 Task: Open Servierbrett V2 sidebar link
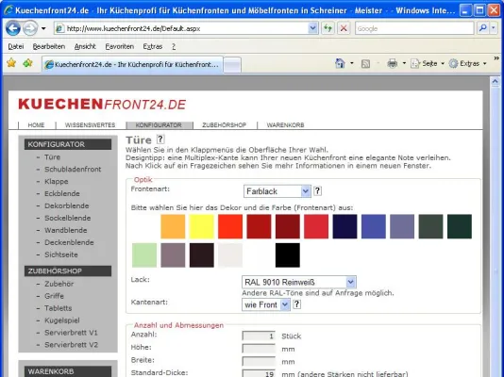[71, 345]
